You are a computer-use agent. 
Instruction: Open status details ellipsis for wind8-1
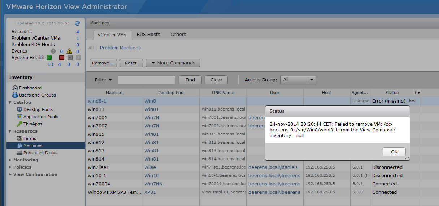tap(412, 100)
